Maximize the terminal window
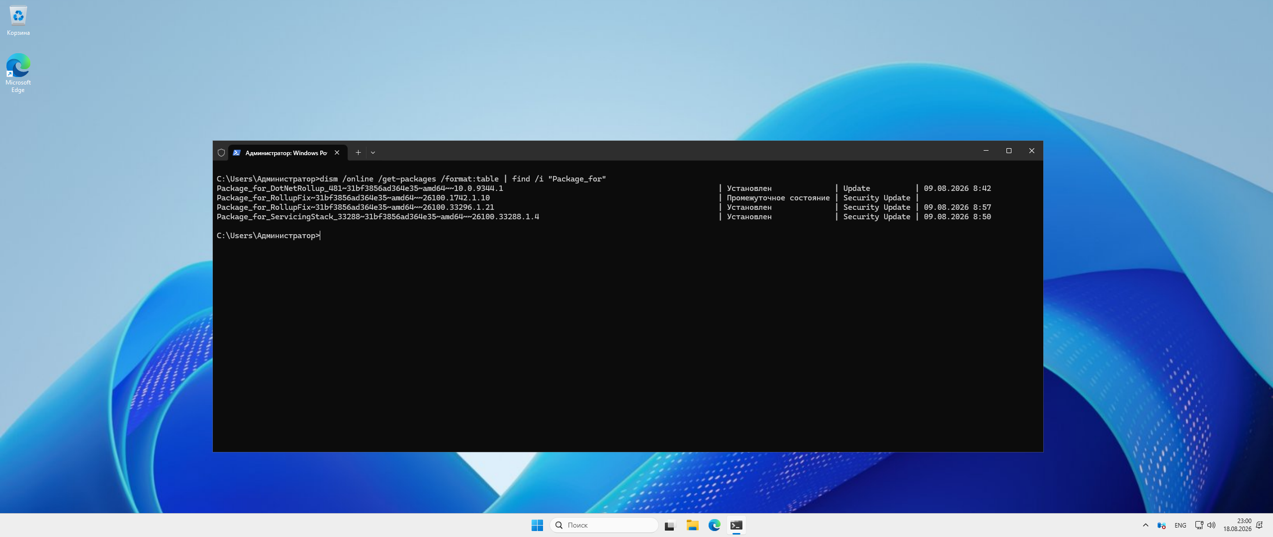Viewport: 1273px width, 537px height. [x=1009, y=151]
